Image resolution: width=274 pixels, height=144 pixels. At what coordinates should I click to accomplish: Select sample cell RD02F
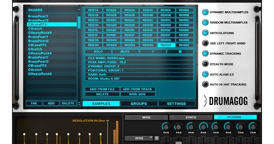[112, 35]
